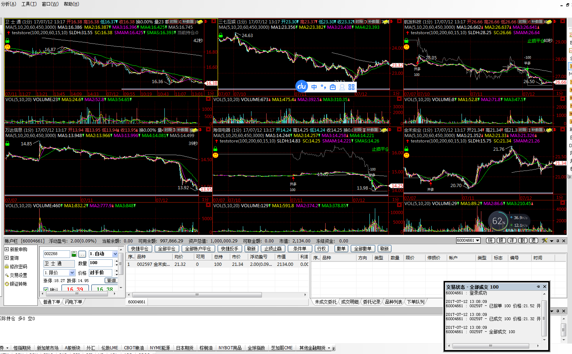Maximize the 卫士通 price chart via red square icon
Viewport: 572px width, 354px height.
[x=213, y=21]
